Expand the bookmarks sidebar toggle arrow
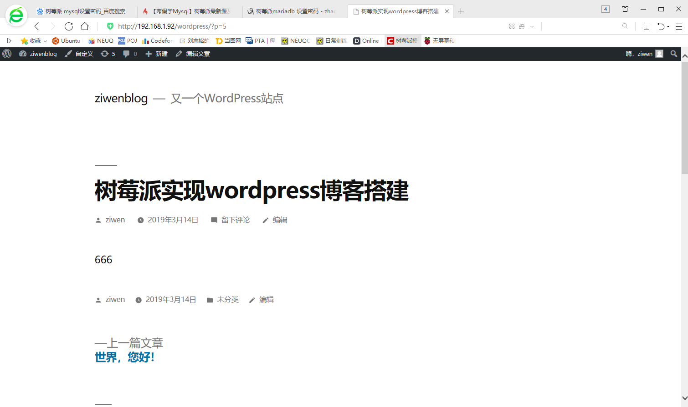The image size is (688, 407). click(9, 41)
